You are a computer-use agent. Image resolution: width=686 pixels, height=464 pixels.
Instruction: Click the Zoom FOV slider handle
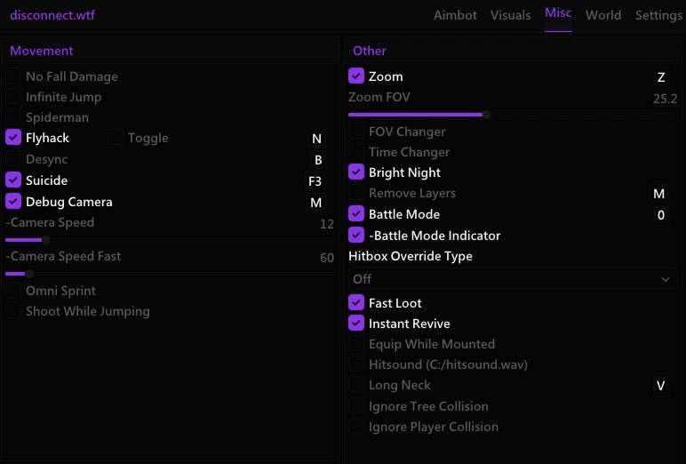[486, 115]
